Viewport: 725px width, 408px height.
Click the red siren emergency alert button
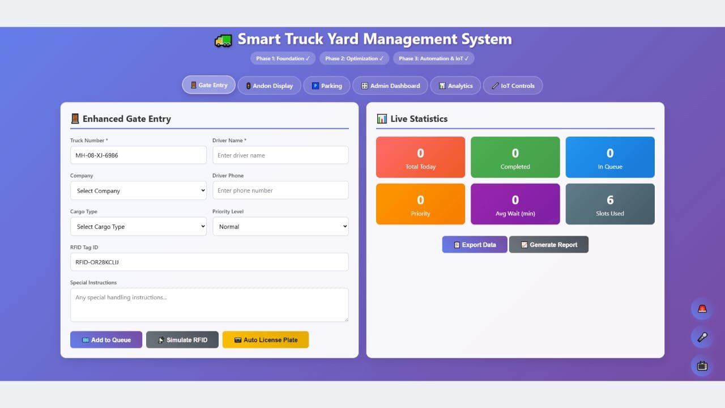click(702, 309)
